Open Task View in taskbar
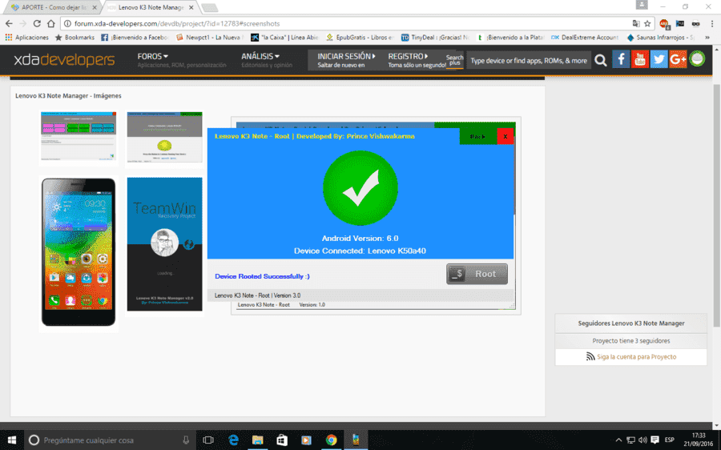The image size is (721, 450). pos(207,440)
